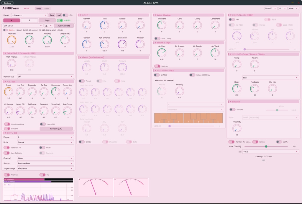Open the Source dropdown
Image resolution: width=302 pixels, height=204 pixels.
(x=45, y=163)
